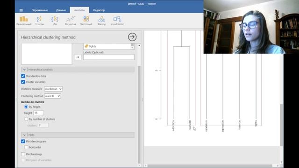Open the Exploration analyses icon
This screenshot has width=299, height=168.
[24, 21]
